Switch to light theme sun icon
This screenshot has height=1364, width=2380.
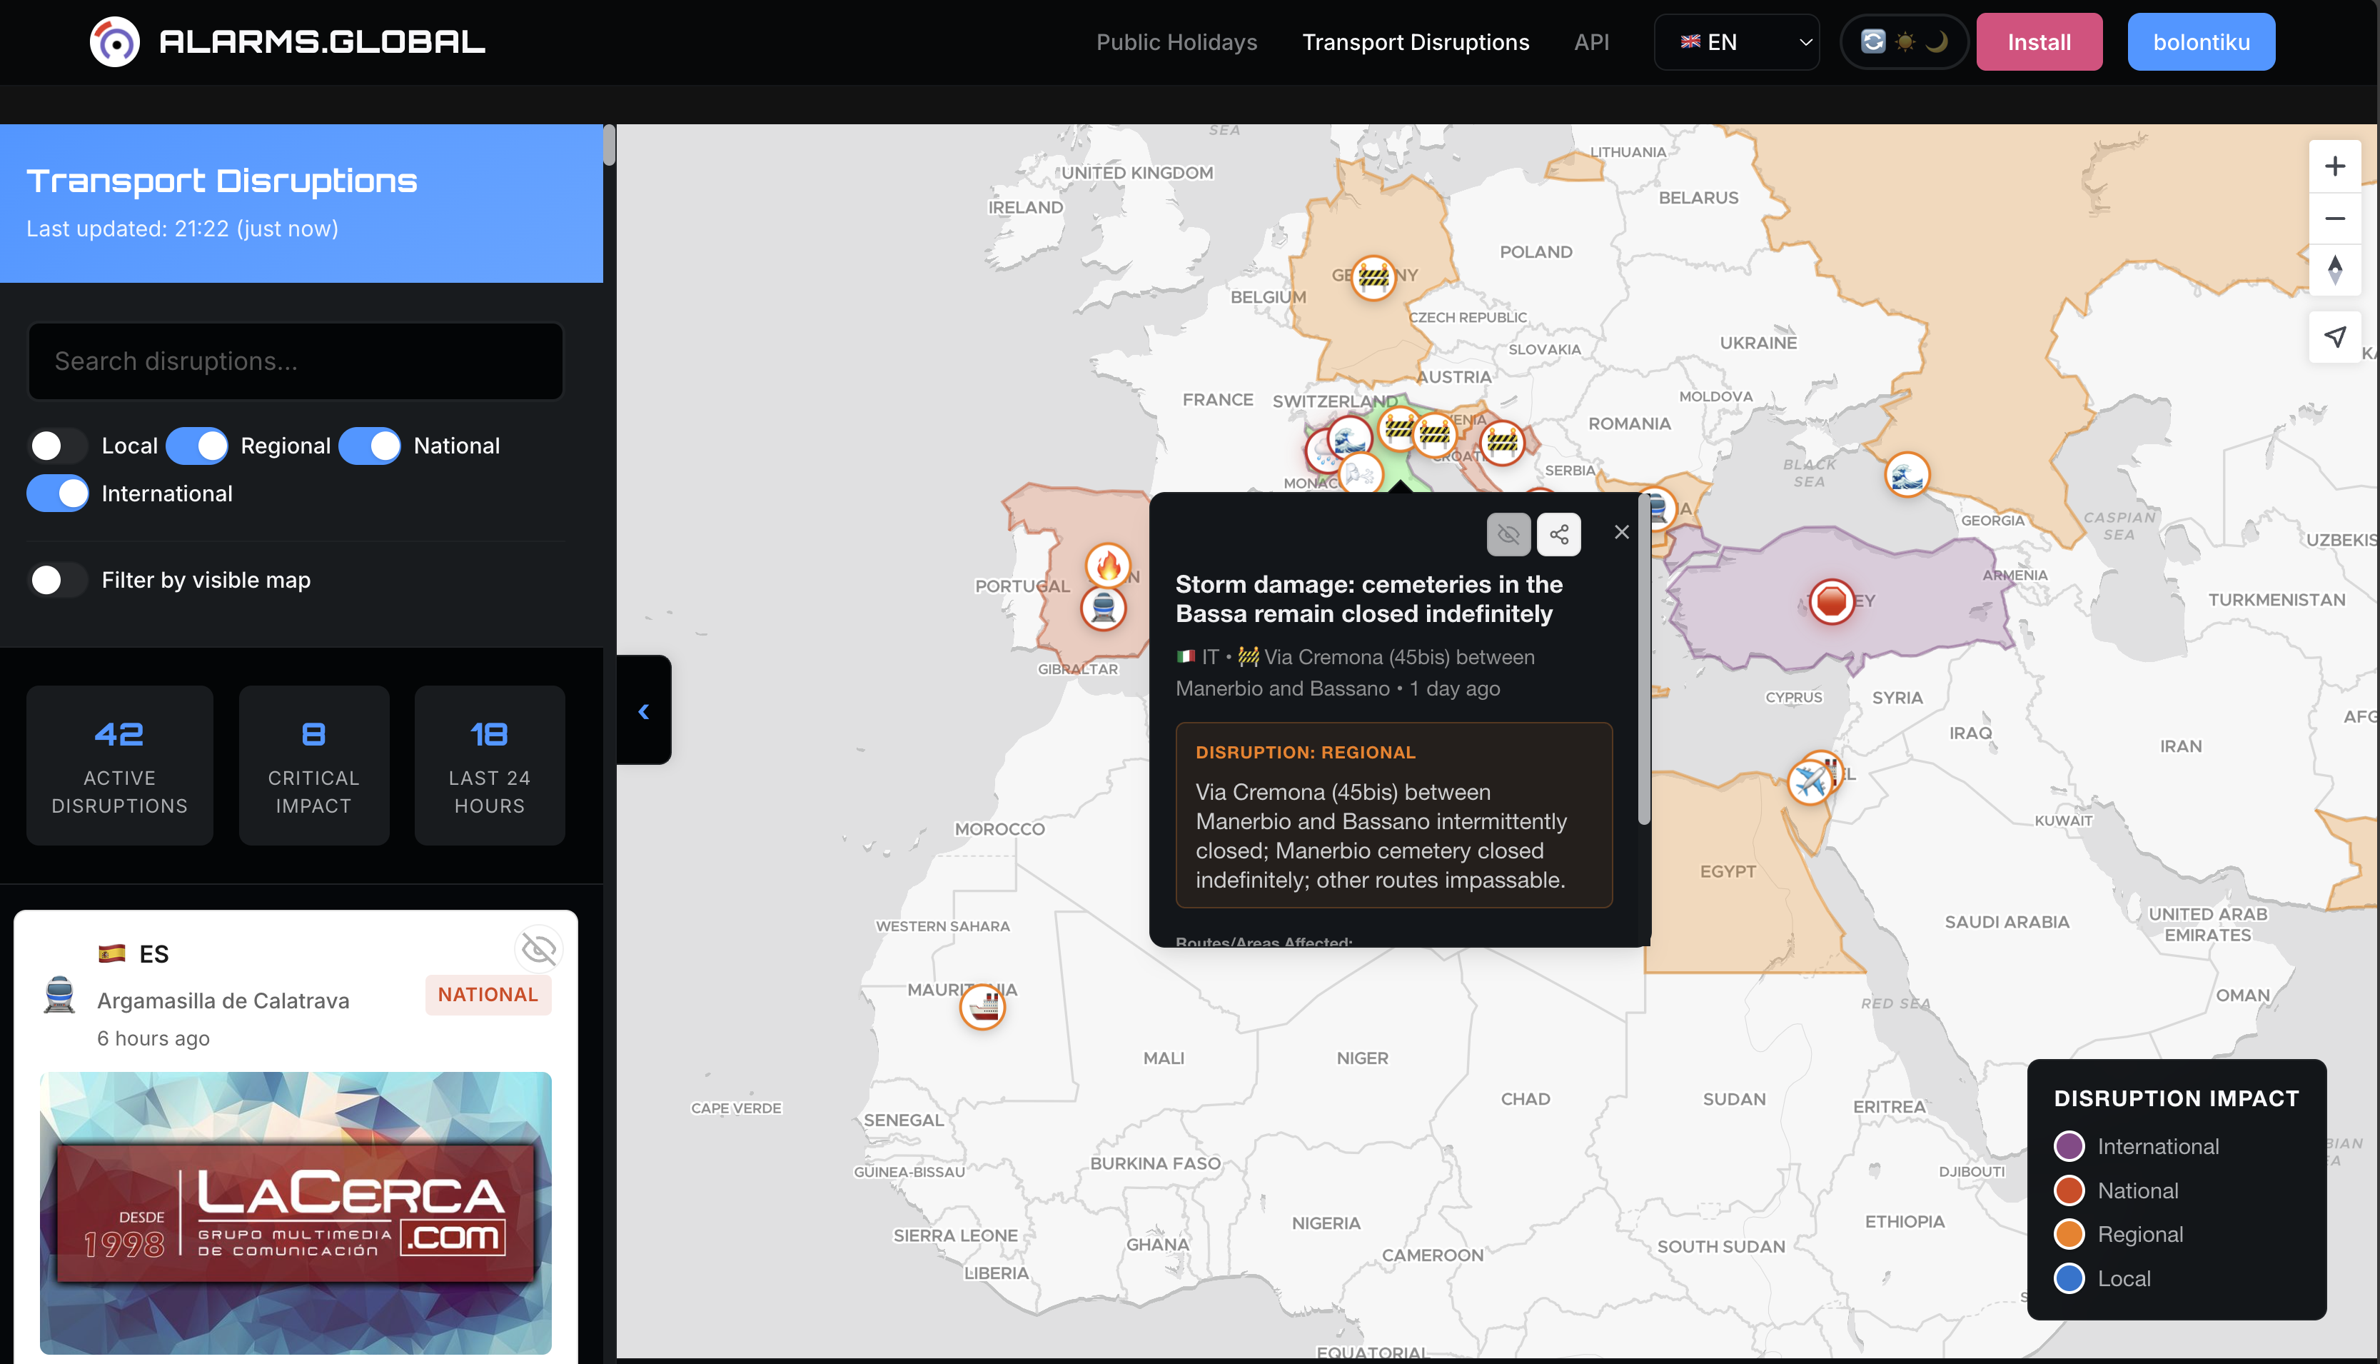click(1905, 42)
